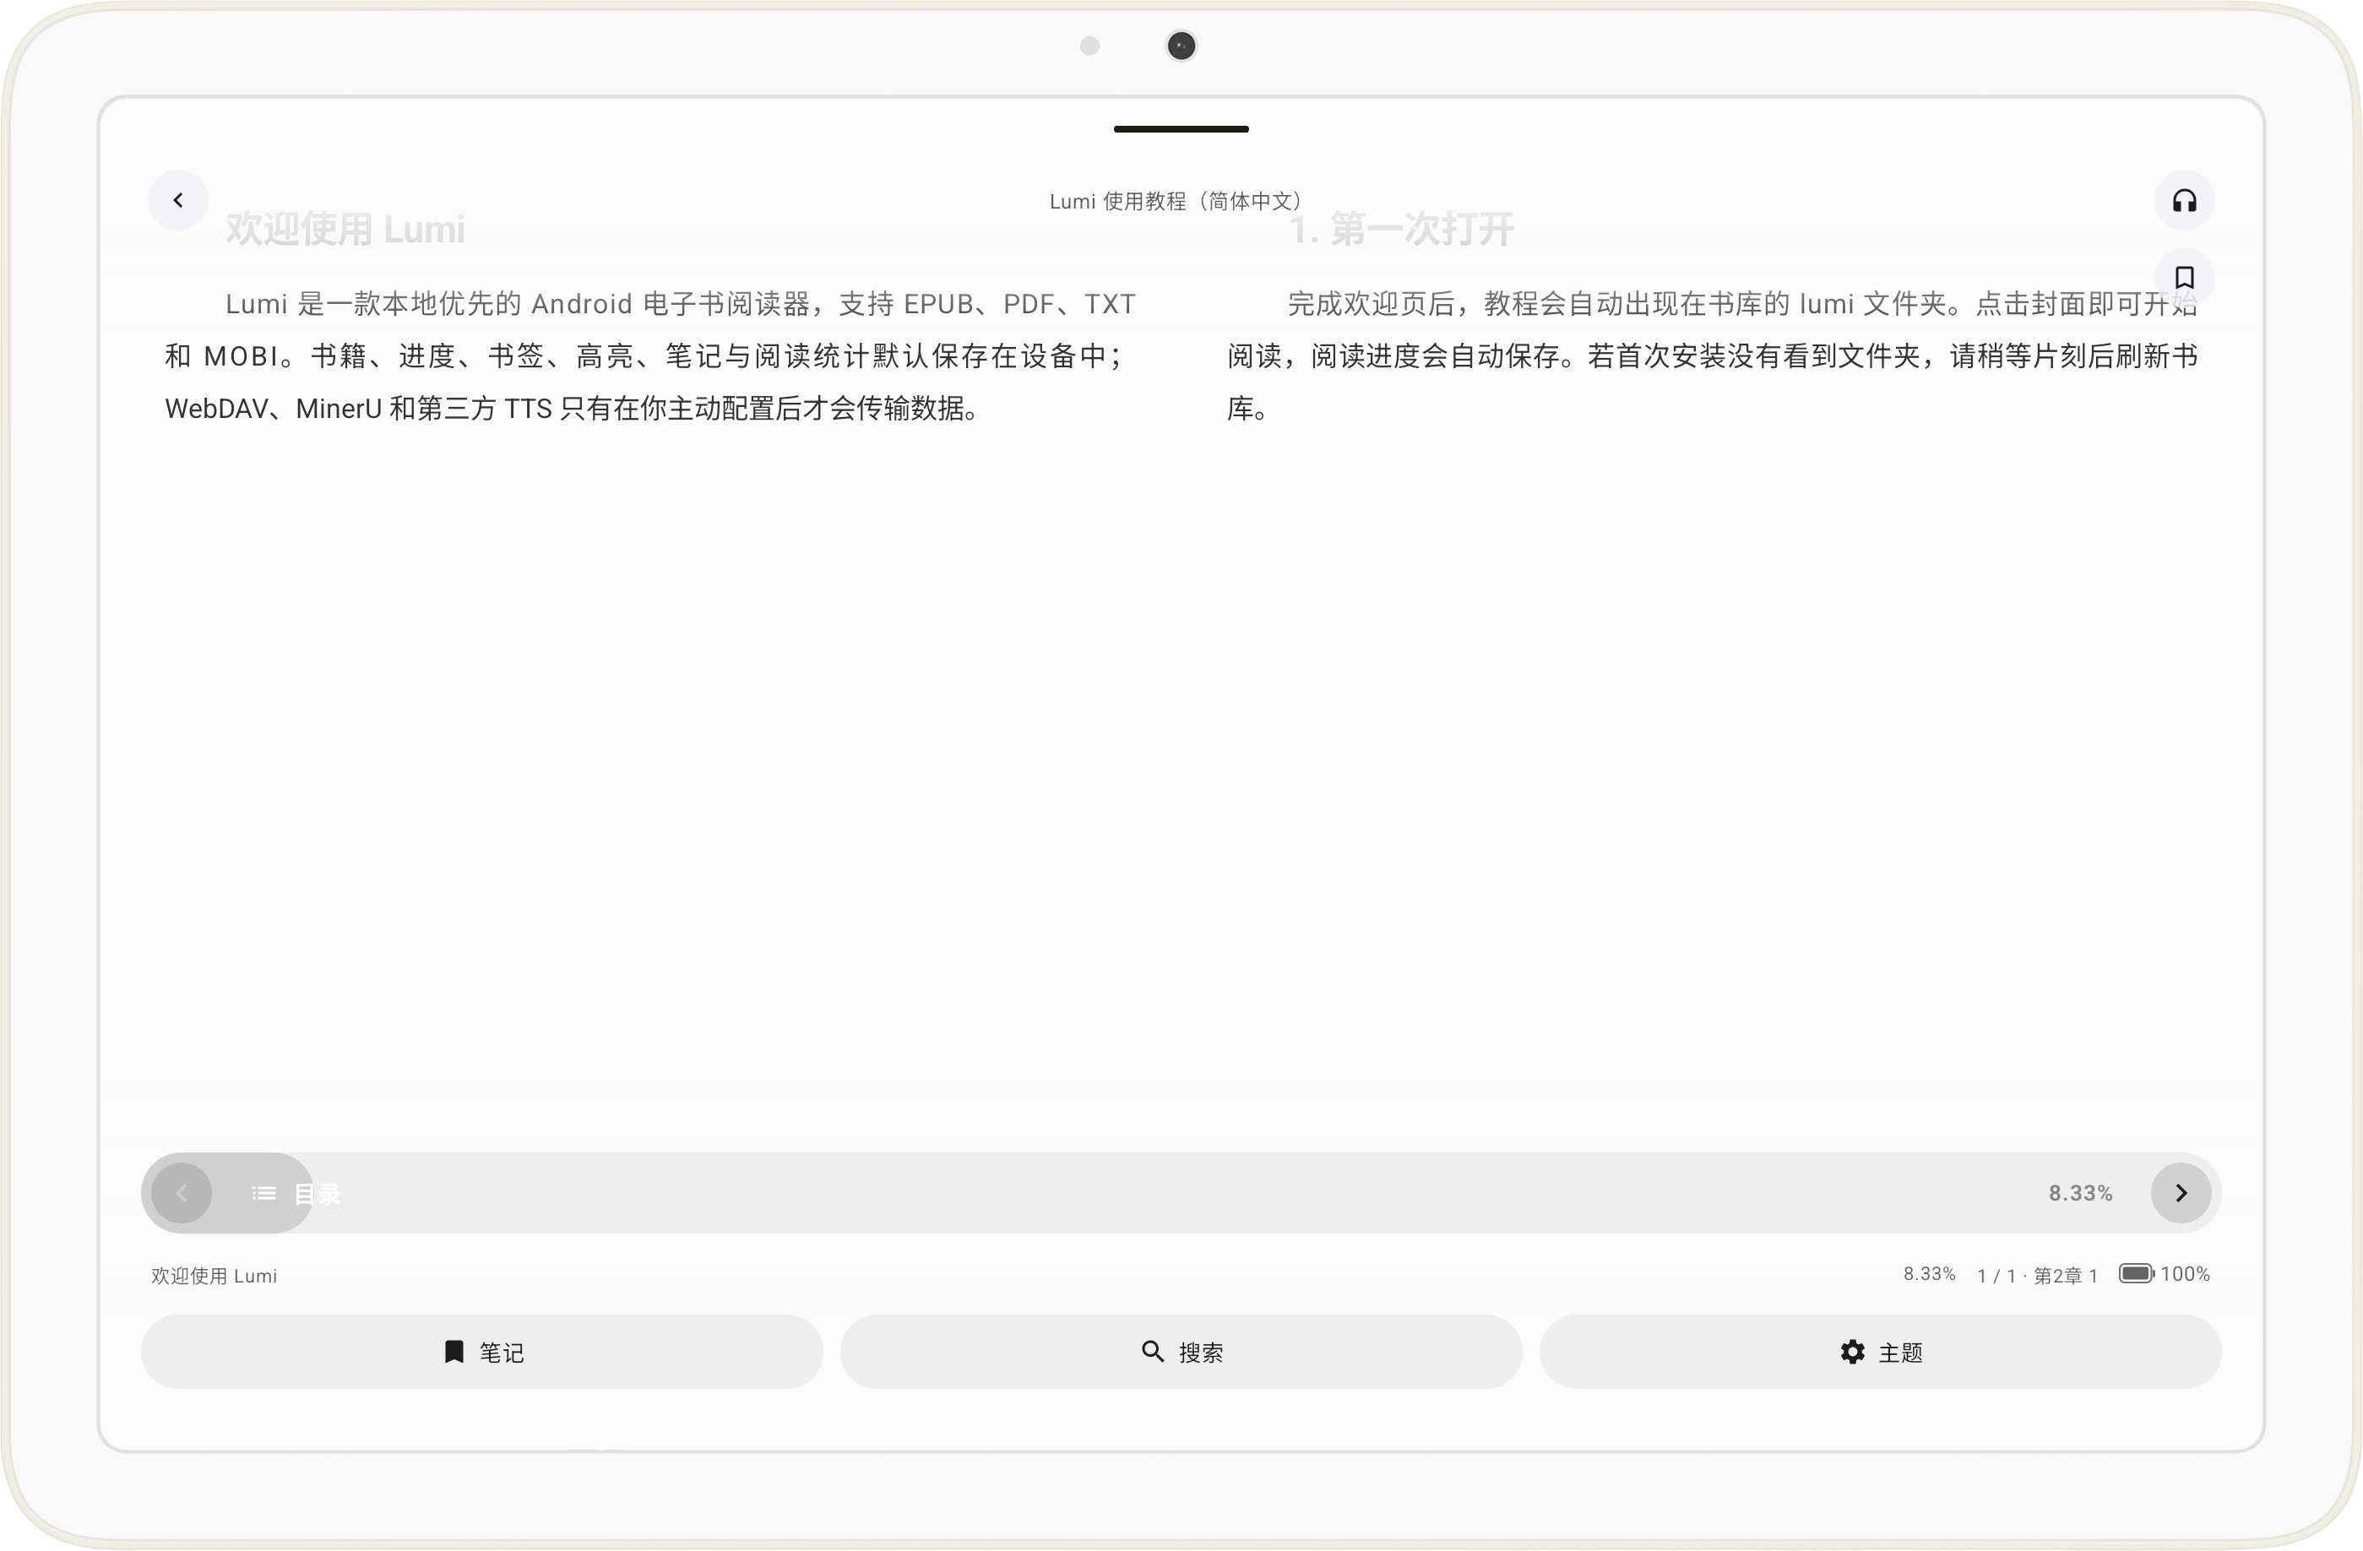Open the 搜索 search panel

(1181, 1352)
